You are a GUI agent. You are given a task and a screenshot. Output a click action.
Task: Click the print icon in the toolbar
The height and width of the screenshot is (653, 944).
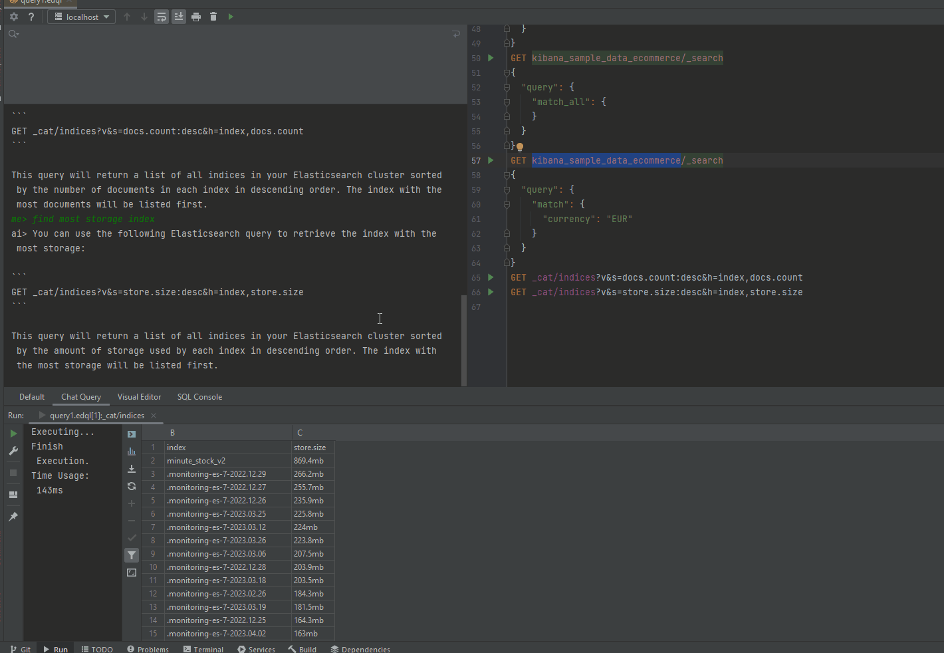click(x=195, y=17)
